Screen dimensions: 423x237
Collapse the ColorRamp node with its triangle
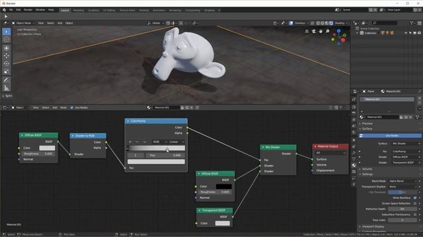(x=128, y=121)
